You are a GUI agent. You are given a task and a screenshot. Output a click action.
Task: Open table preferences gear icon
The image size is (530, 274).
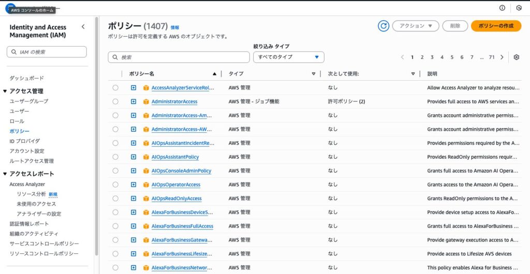[516, 57]
